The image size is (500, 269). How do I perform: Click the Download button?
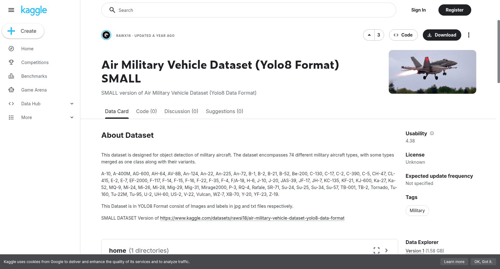(x=442, y=35)
